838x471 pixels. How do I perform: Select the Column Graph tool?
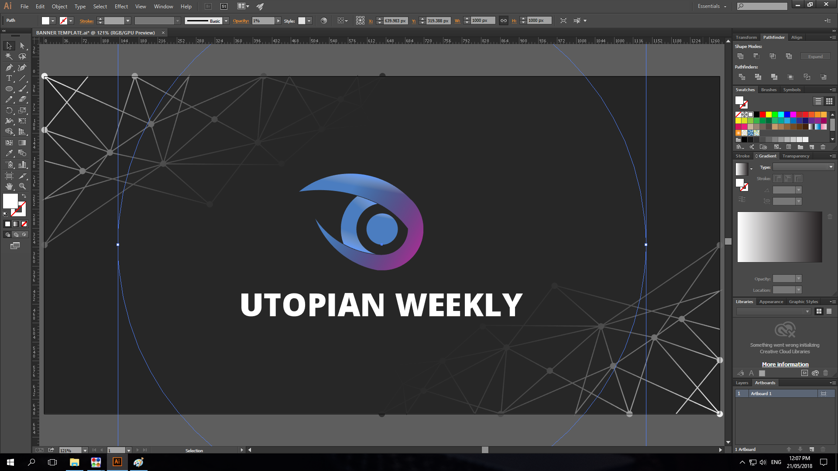coord(22,164)
